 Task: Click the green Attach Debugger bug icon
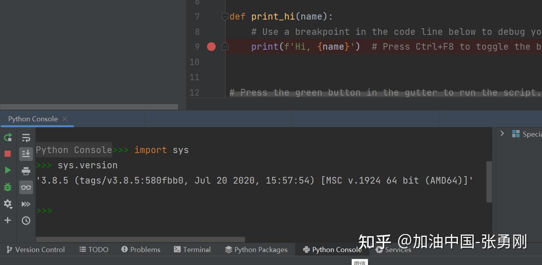click(7, 187)
